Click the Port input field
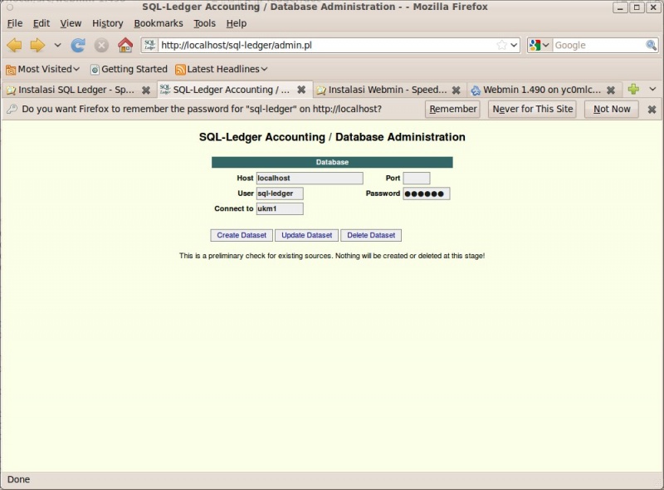Screen dimensions: 664x490 pos(415,177)
